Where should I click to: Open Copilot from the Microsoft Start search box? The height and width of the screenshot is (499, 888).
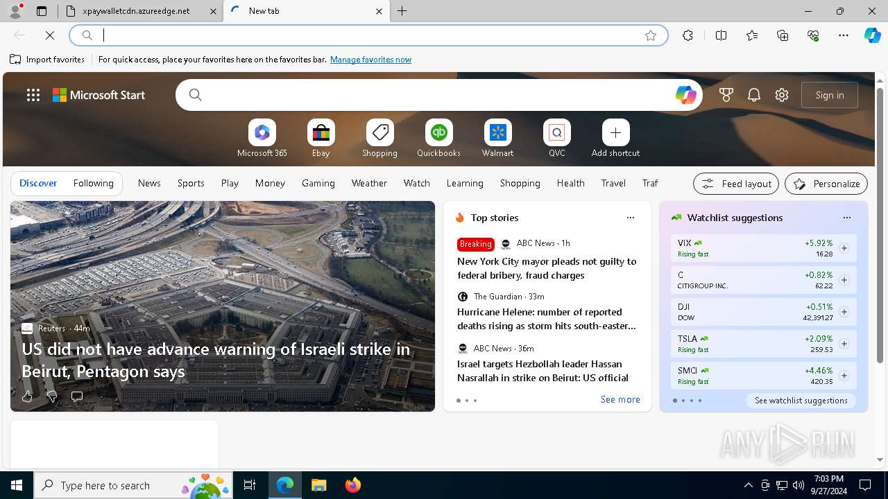[685, 95]
